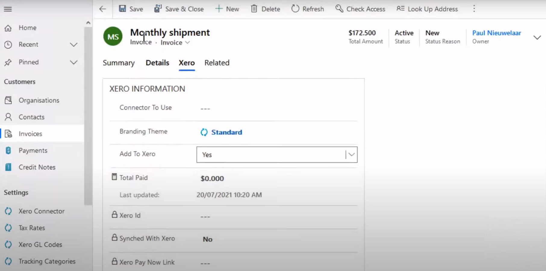This screenshot has width=546, height=271.
Task: Click the Refresh circular arrow icon
Action: [x=295, y=9]
